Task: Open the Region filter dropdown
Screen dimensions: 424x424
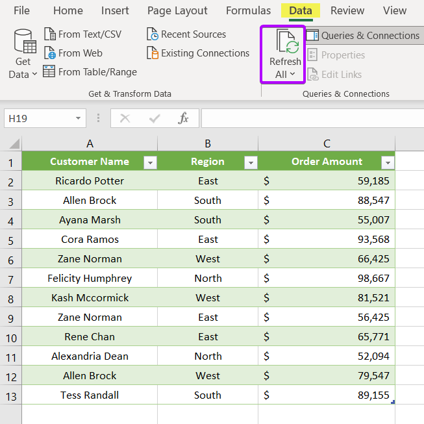Action: tap(251, 162)
